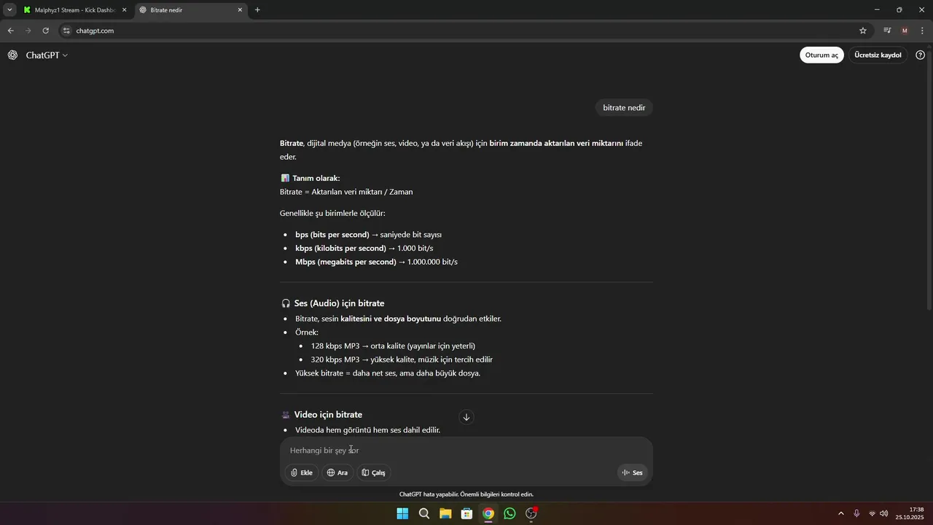933x525 pixels.
Task: Click the Ses (Audio) için bitrate heading
Action: click(339, 303)
